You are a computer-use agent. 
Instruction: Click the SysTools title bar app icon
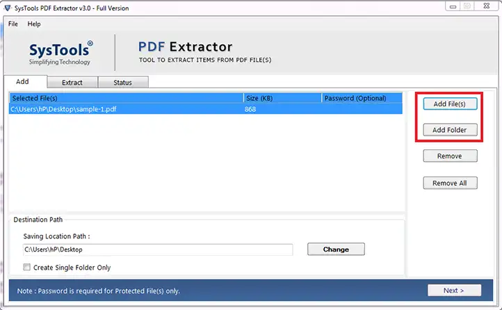coord(8,8)
